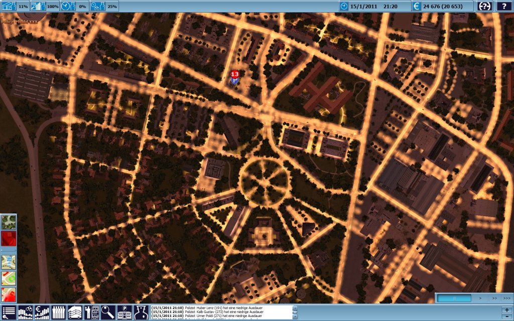This screenshot has width=514, height=321.
Task: Open the list menu in bottom toolbar
Action: [9, 312]
